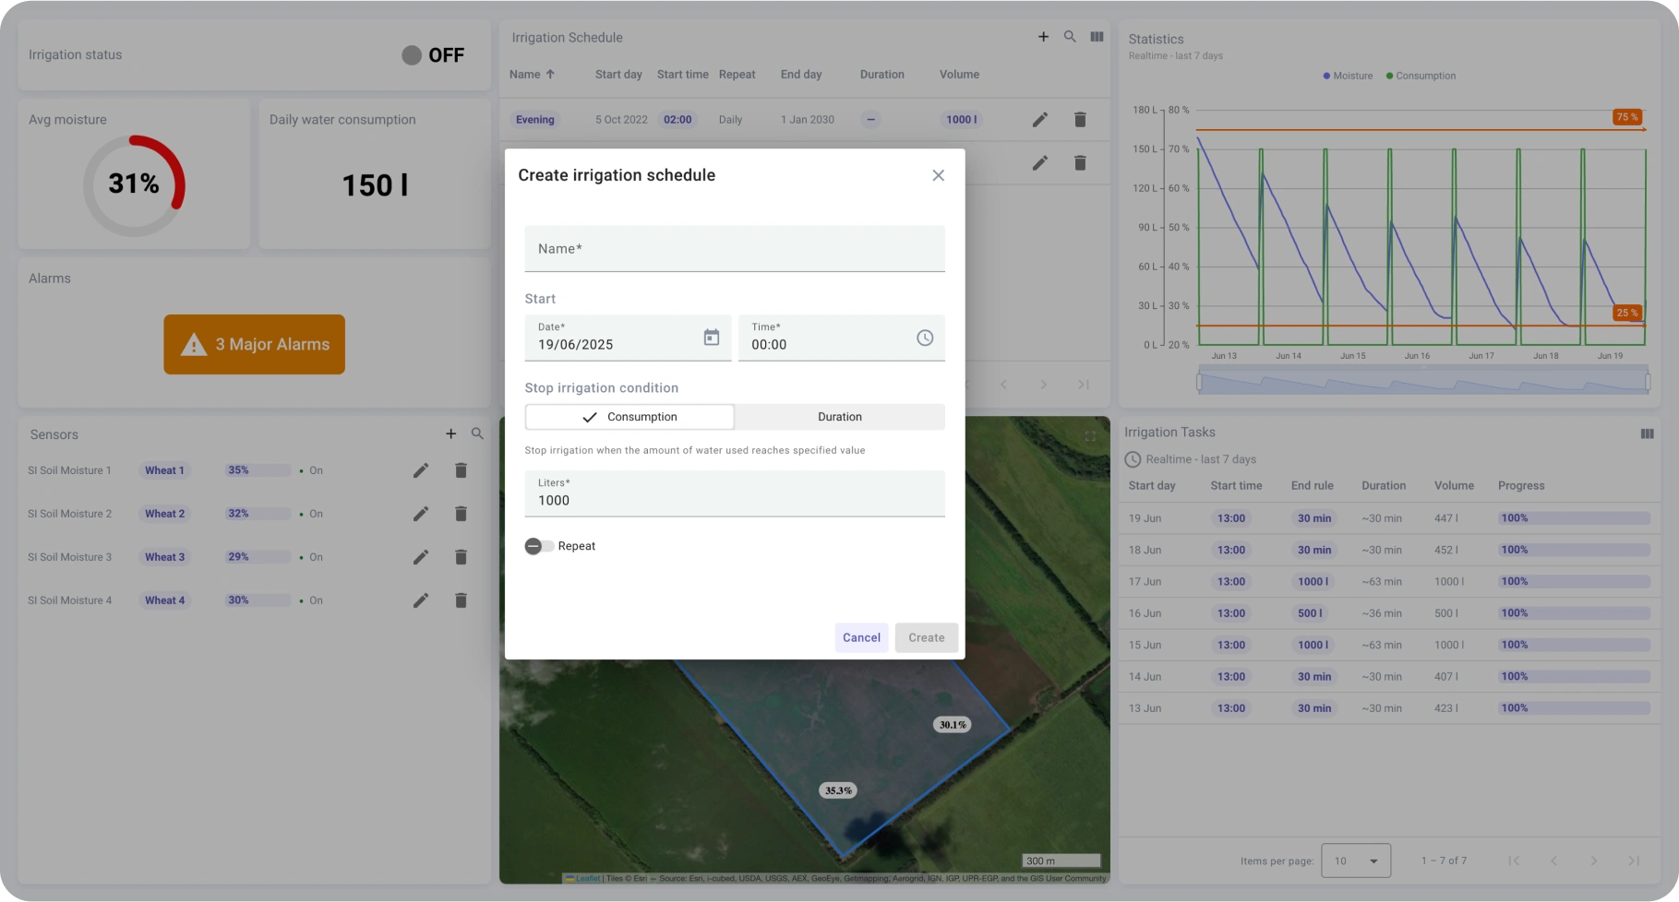
Task: Edit the Evening schedule with the pencil icon
Action: [1039, 120]
